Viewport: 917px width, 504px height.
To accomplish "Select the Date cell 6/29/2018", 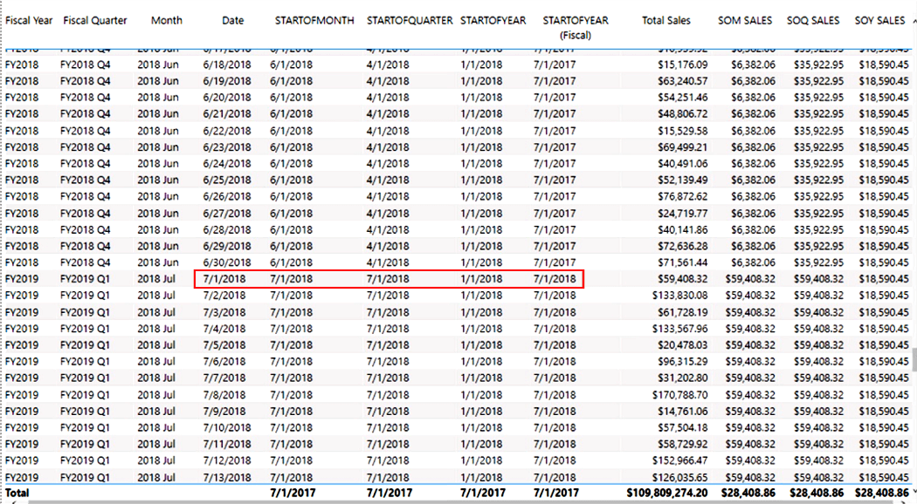I will 227,245.
